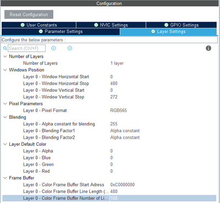Select the Layer Settings tab
The height and width of the screenshot is (203, 220).
(x=168, y=31)
